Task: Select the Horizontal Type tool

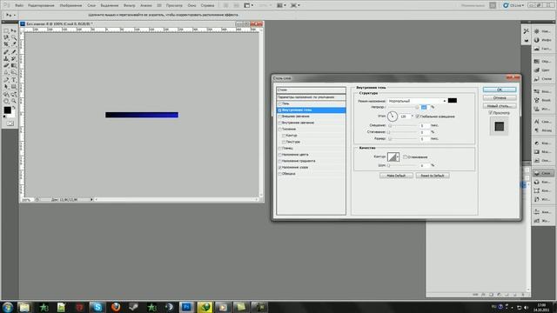Action: click(14, 80)
